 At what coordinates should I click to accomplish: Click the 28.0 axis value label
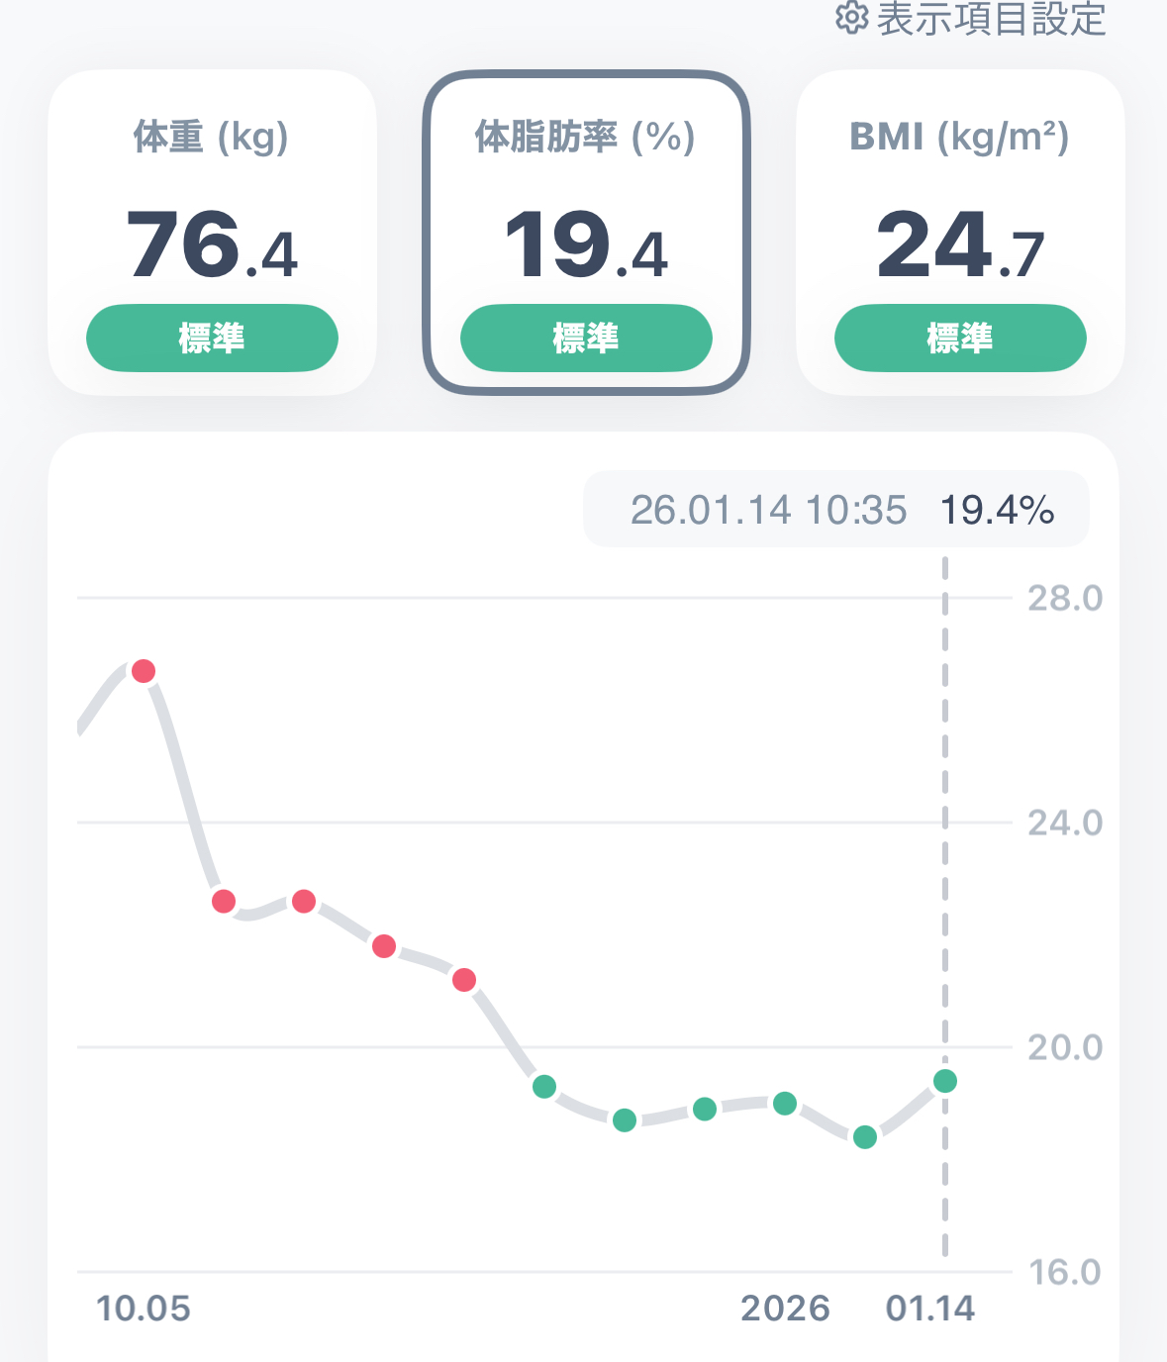tap(1065, 598)
